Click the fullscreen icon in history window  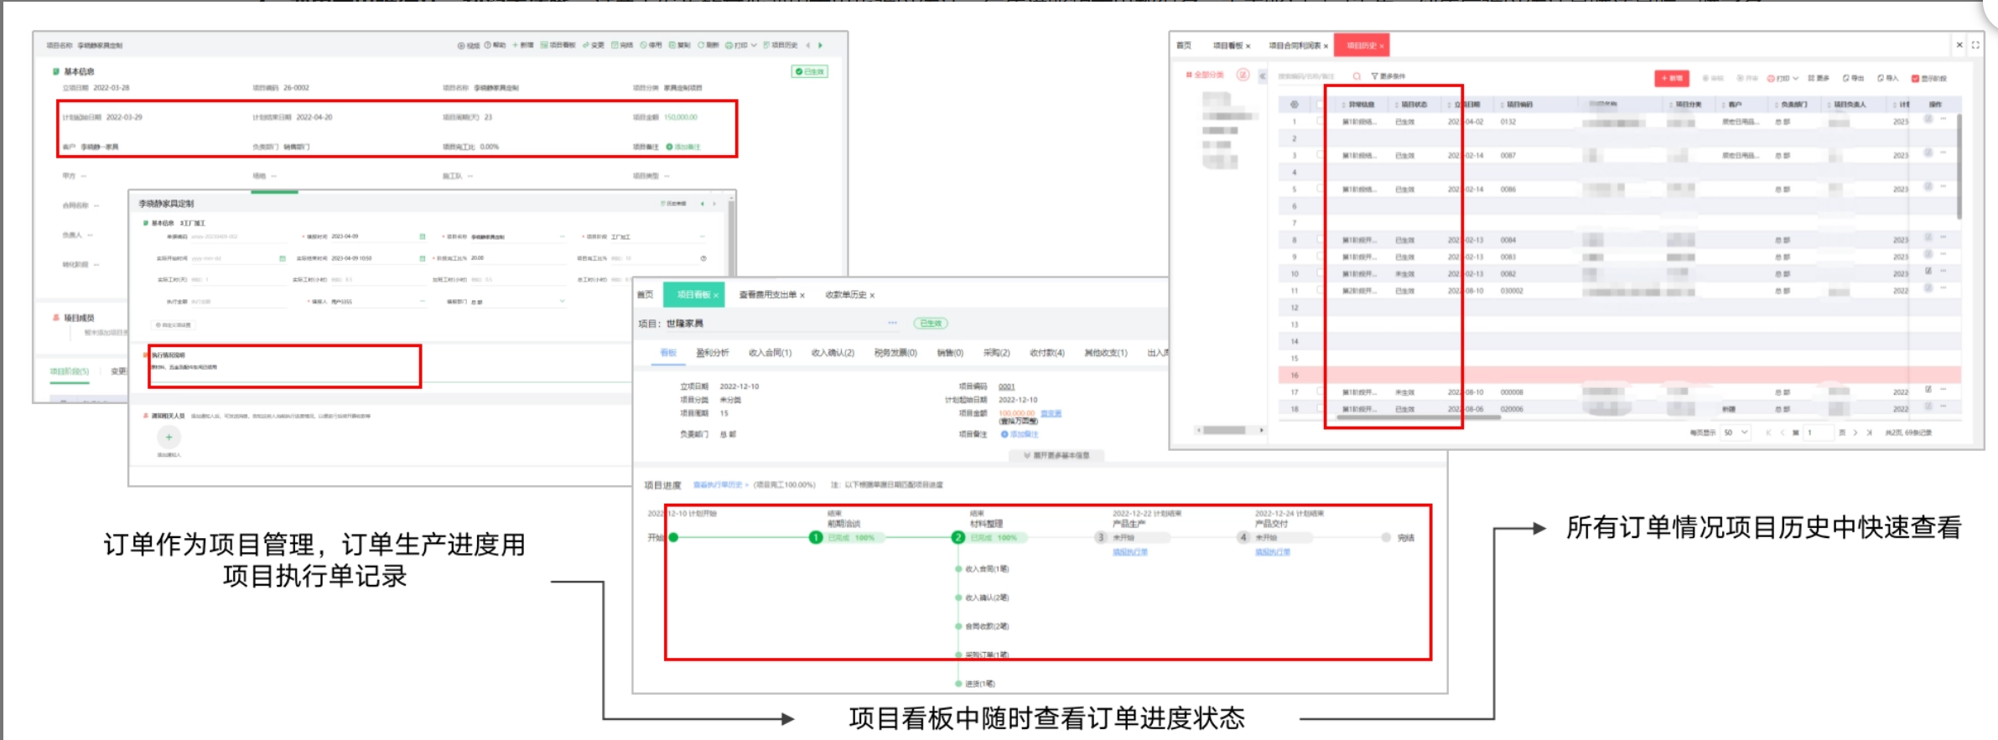tap(1975, 45)
